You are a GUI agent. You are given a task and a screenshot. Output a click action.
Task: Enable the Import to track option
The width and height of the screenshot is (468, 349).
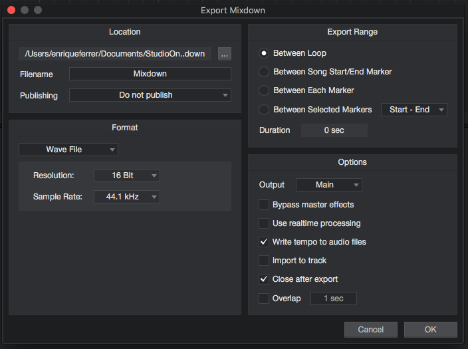pyautogui.click(x=264, y=261)
